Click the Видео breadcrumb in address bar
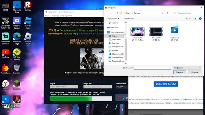This screenshot has width=205, height=115. click(128, 13)
